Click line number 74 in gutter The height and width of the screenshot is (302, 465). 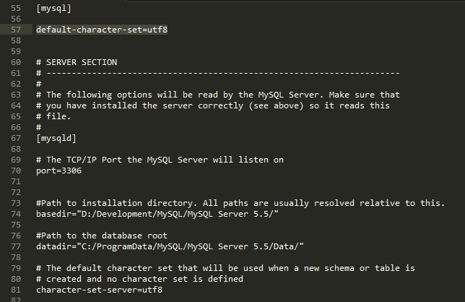[x=16, y=215]
